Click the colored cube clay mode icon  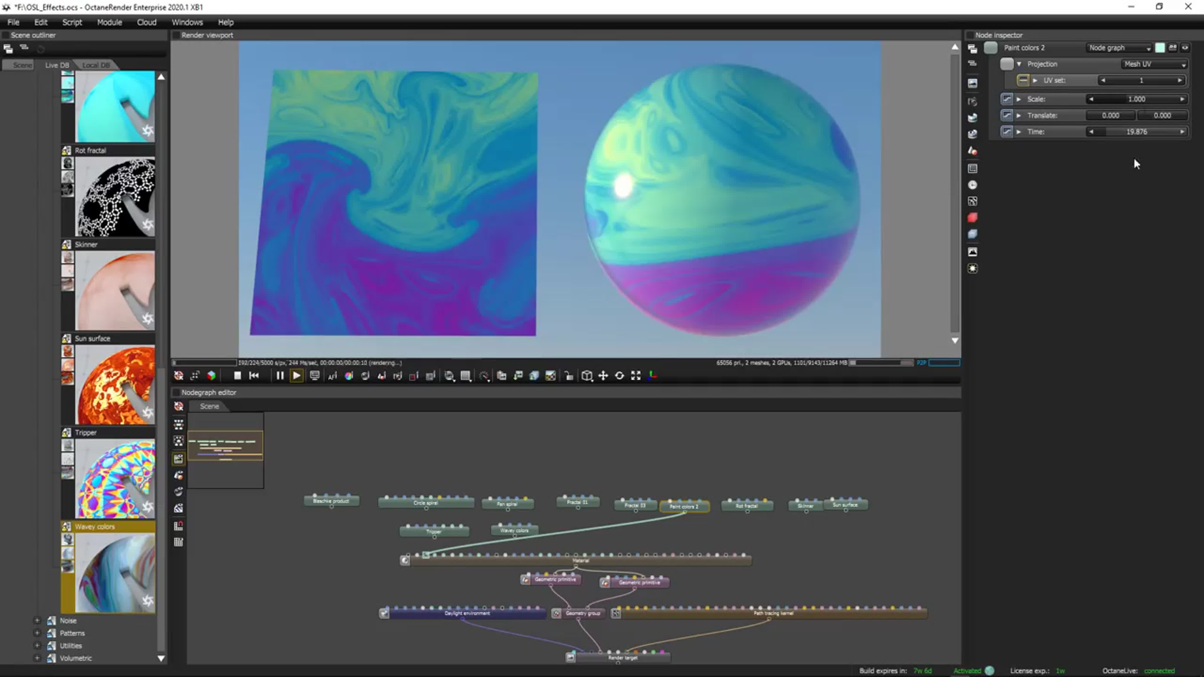[211, 376]
